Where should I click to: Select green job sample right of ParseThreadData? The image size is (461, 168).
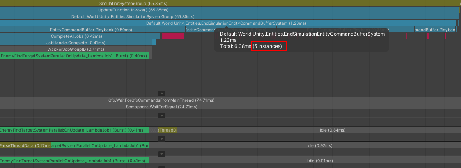click(100, 145)
